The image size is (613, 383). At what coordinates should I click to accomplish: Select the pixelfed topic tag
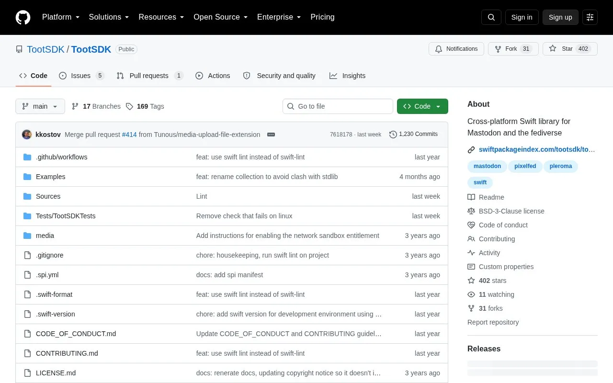(x=525, y=166)
